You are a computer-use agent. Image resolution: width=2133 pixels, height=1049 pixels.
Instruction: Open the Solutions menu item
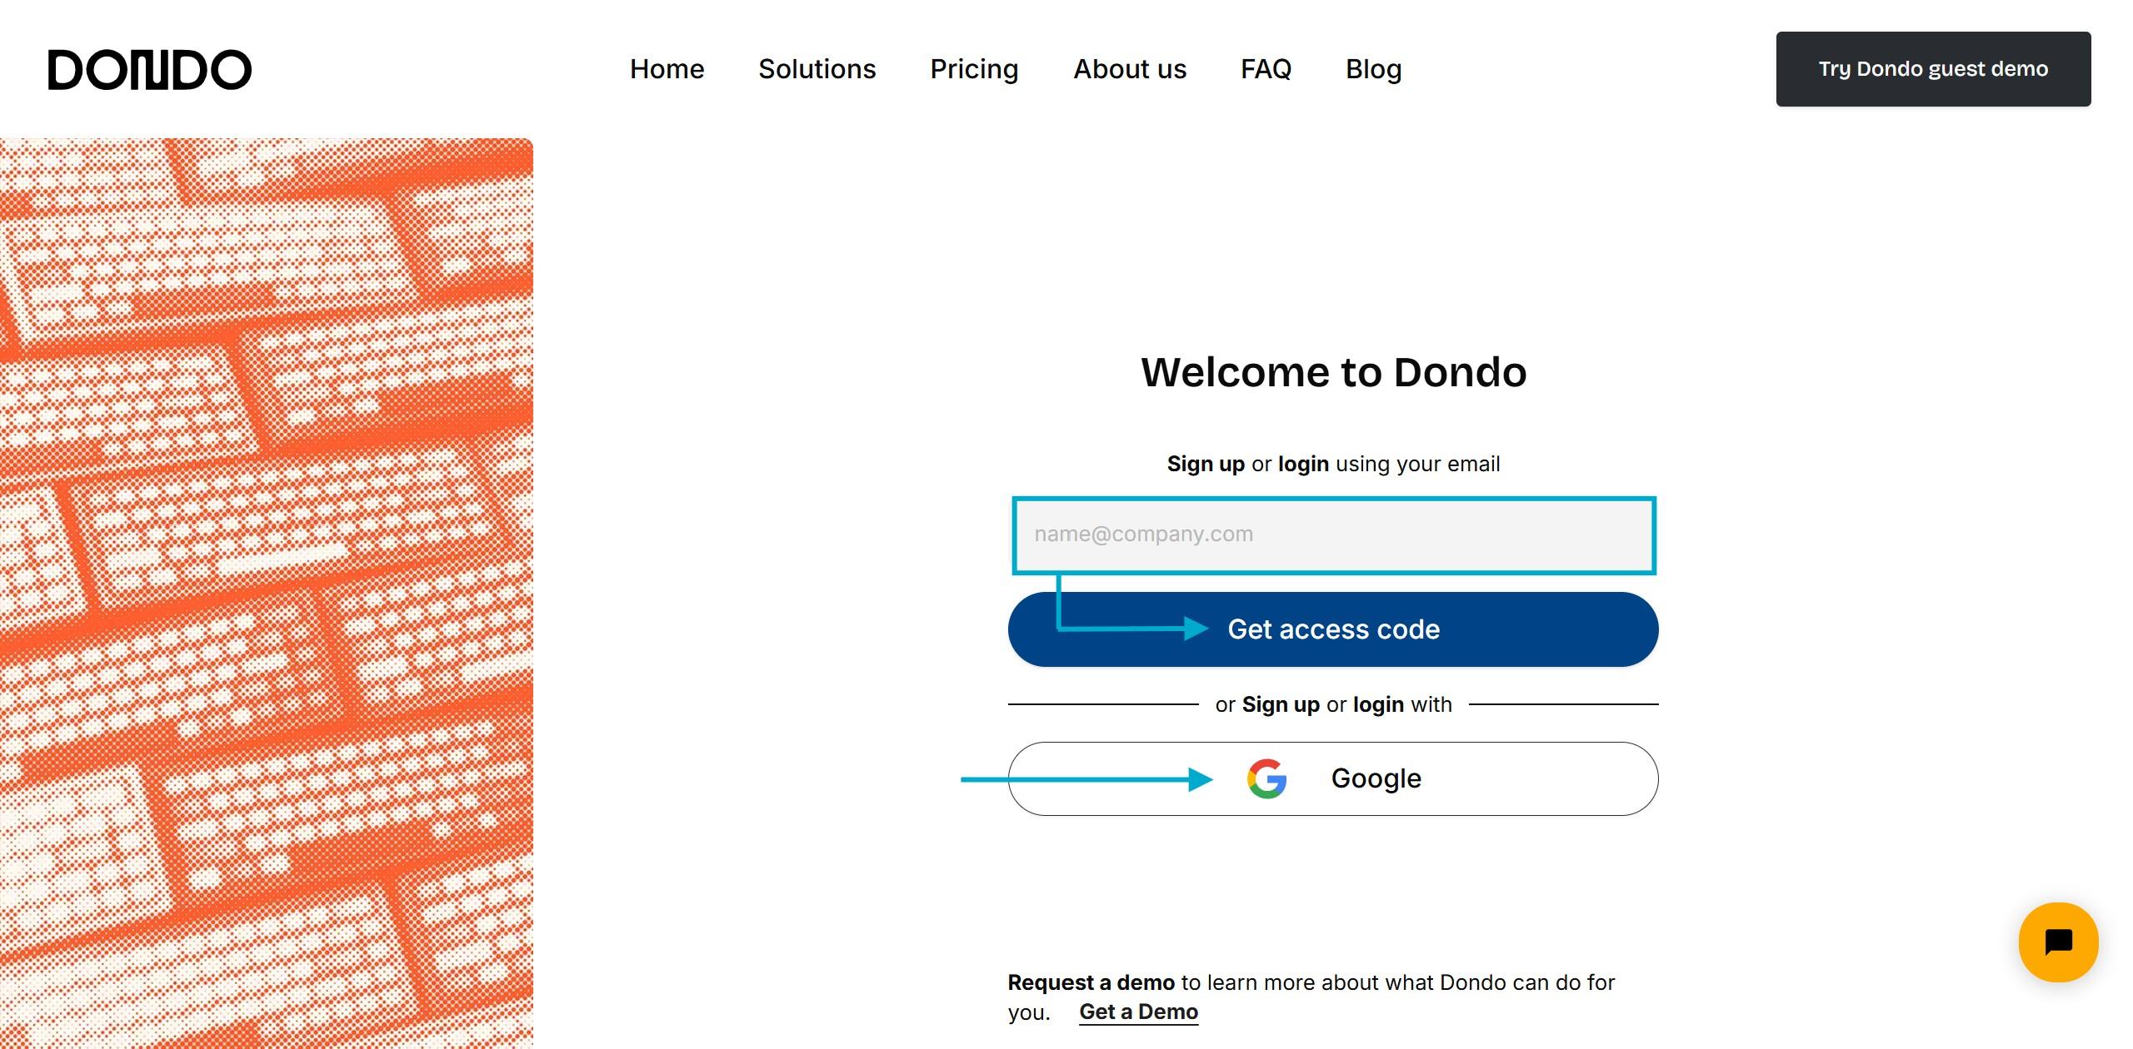[817, 69]
